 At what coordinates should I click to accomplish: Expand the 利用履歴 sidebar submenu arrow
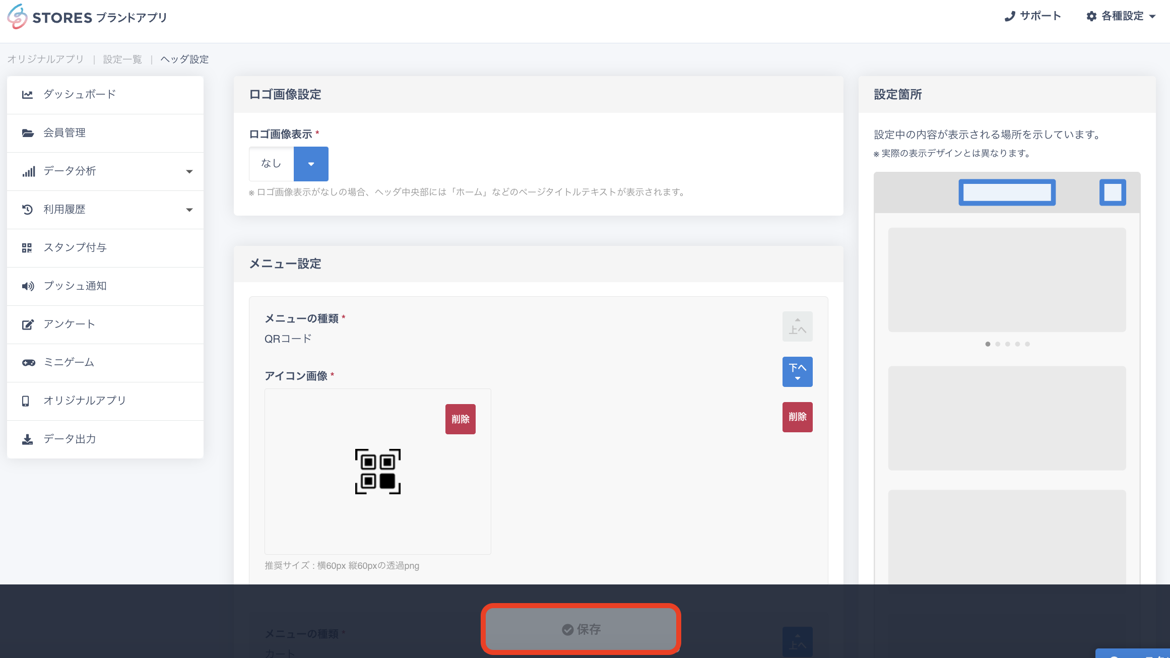[189, 210]
